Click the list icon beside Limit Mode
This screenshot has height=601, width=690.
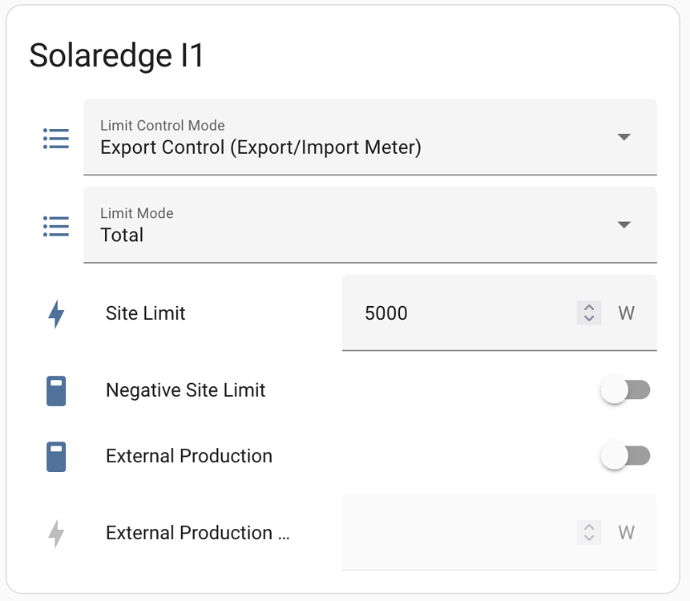pos(54,226)
